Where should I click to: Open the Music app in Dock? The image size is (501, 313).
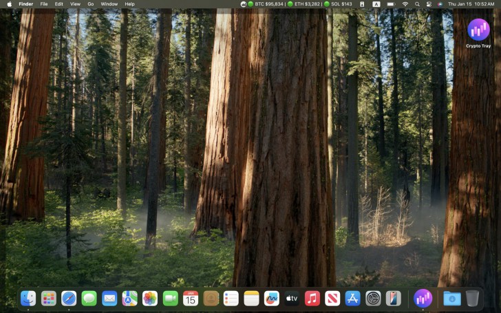click(312, 298)
